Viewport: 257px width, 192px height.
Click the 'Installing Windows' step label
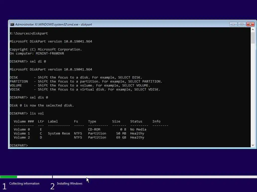coord(70,183)
